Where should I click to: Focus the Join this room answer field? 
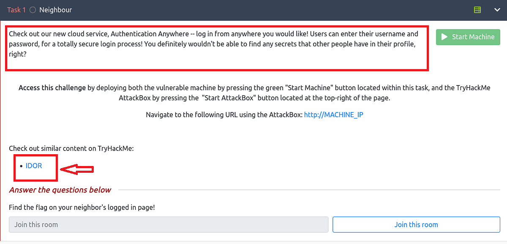[x=169, y=224]
